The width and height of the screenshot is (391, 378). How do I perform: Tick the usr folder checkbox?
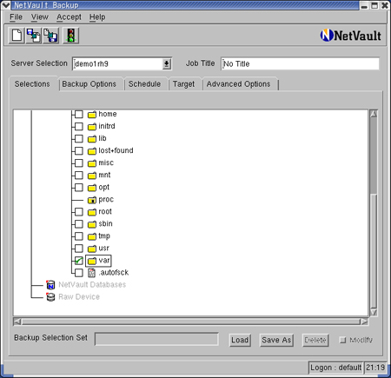pos(79,249)
